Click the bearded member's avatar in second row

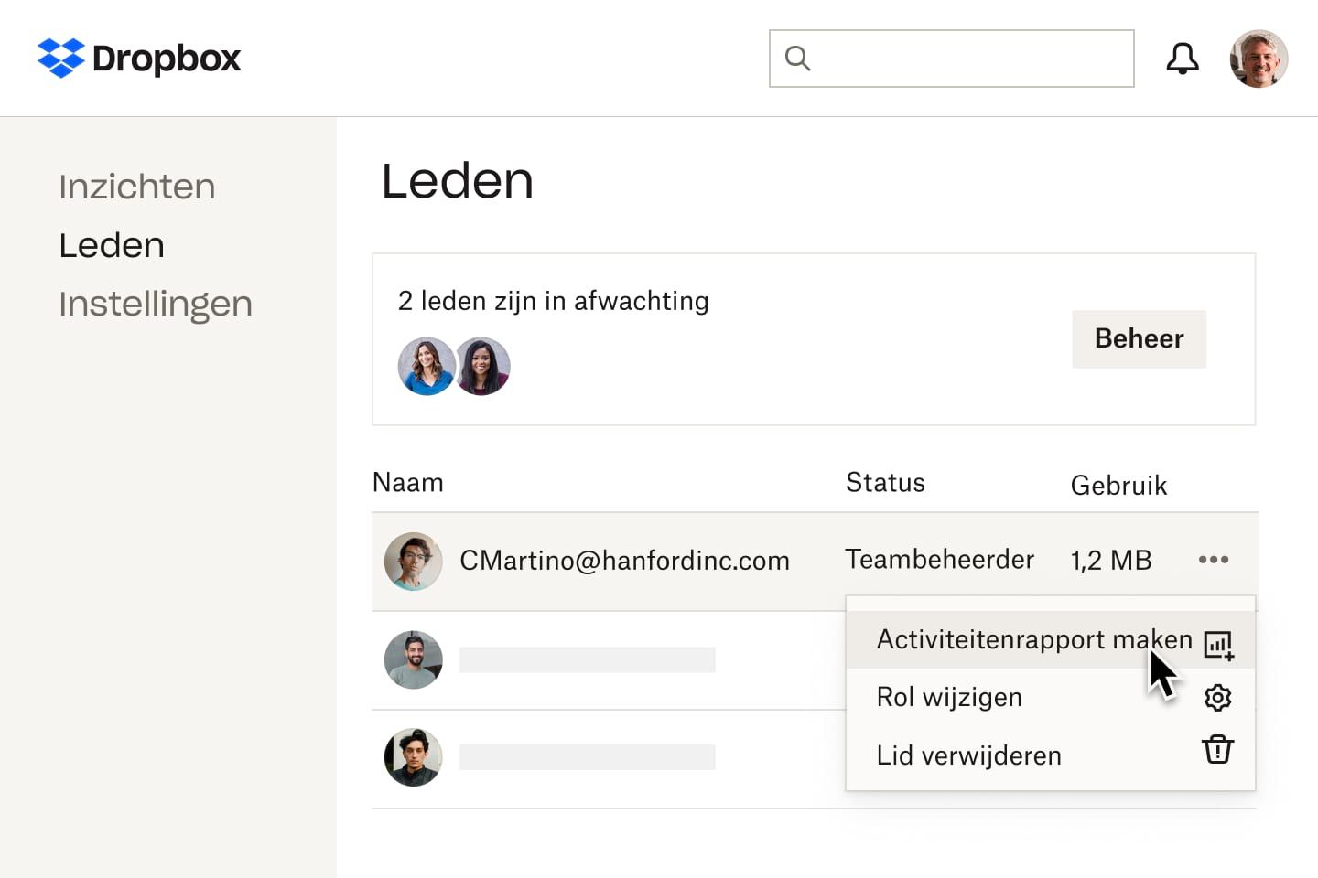point(414,659)
